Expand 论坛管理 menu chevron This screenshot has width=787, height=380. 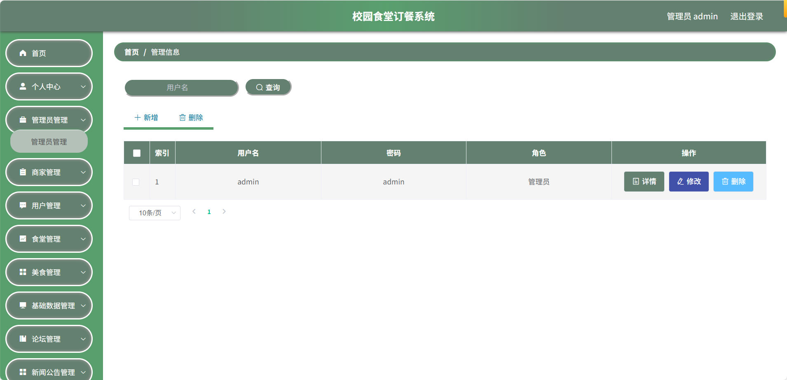pyautogui.click(x=83, y=339)
